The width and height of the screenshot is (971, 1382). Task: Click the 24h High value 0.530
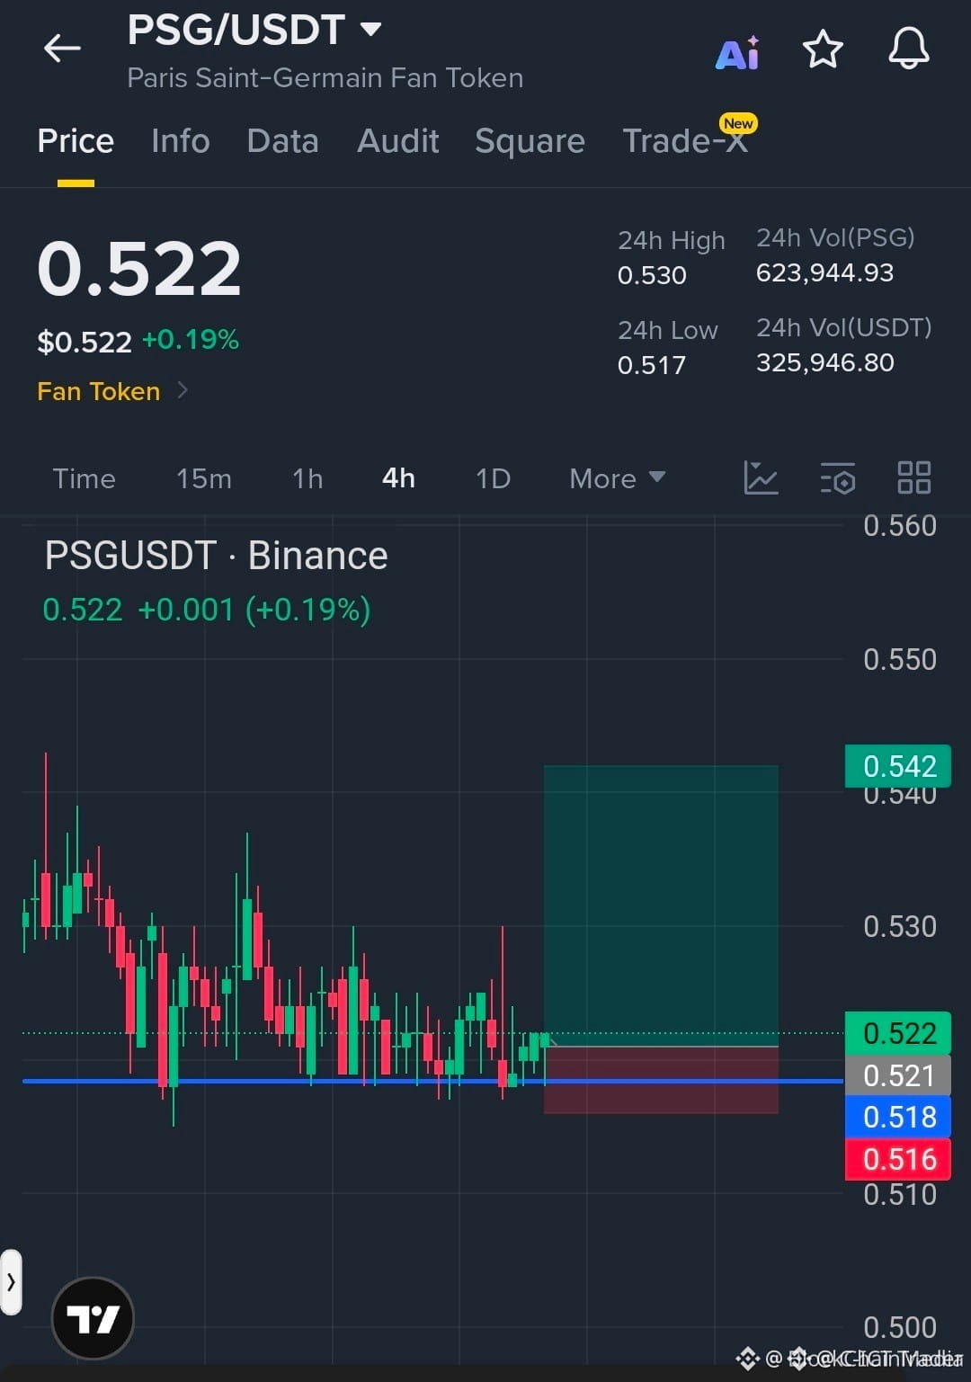coord(652,275)
